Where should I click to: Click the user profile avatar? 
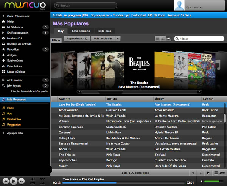(x=179, y=5)
